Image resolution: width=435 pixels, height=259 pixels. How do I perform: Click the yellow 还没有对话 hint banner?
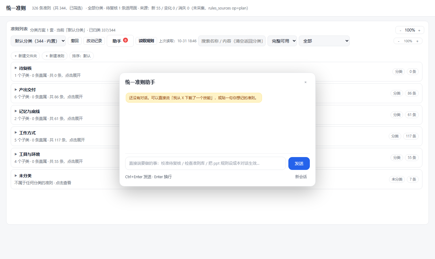[194, 98]
